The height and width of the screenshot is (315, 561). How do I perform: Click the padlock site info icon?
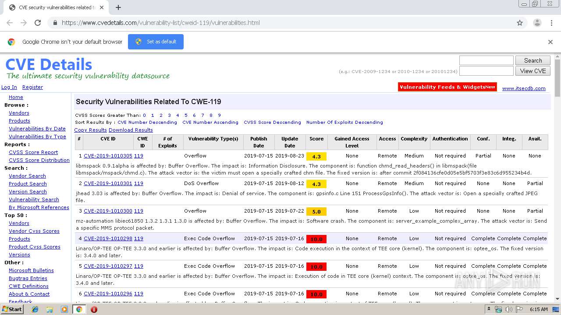55,23
